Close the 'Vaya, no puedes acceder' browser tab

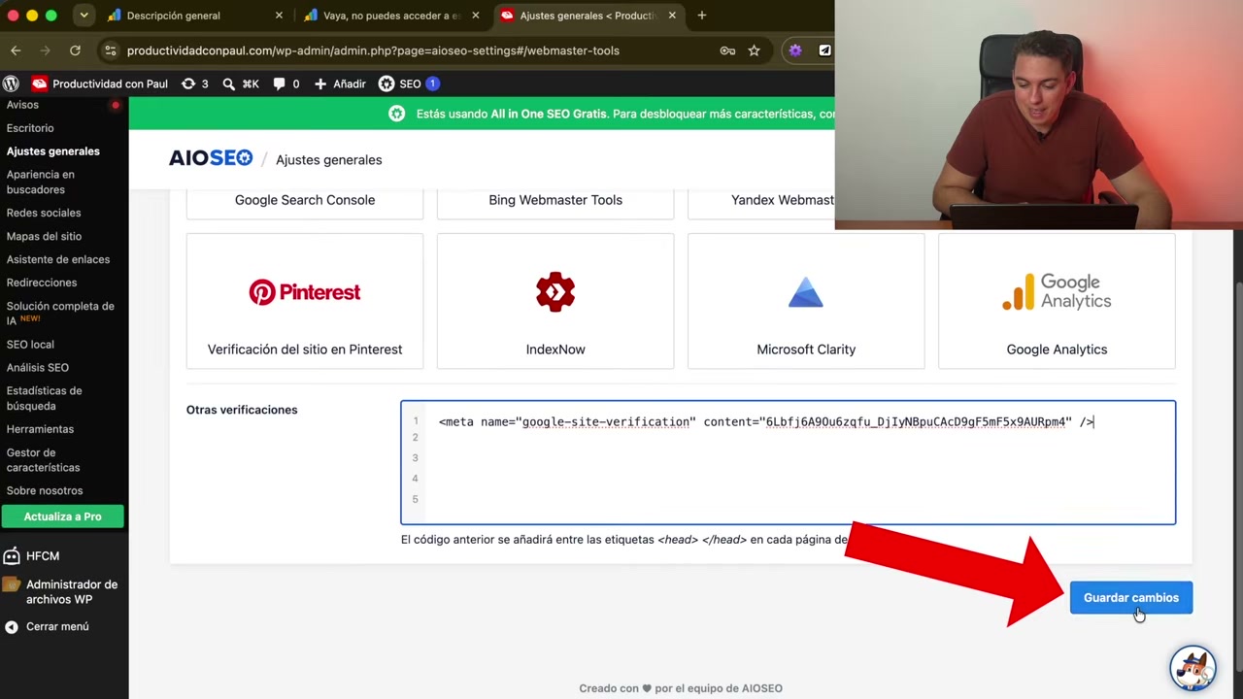click(476, 16)
